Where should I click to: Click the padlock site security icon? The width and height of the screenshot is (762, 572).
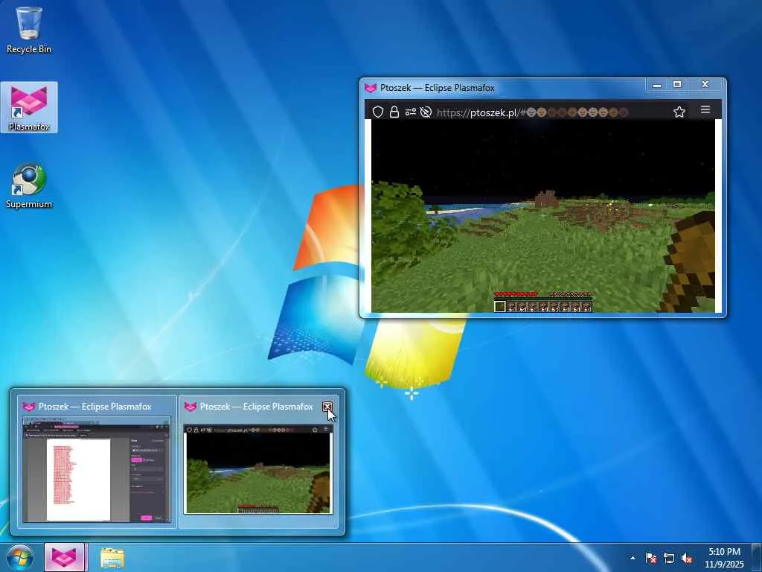394,112
